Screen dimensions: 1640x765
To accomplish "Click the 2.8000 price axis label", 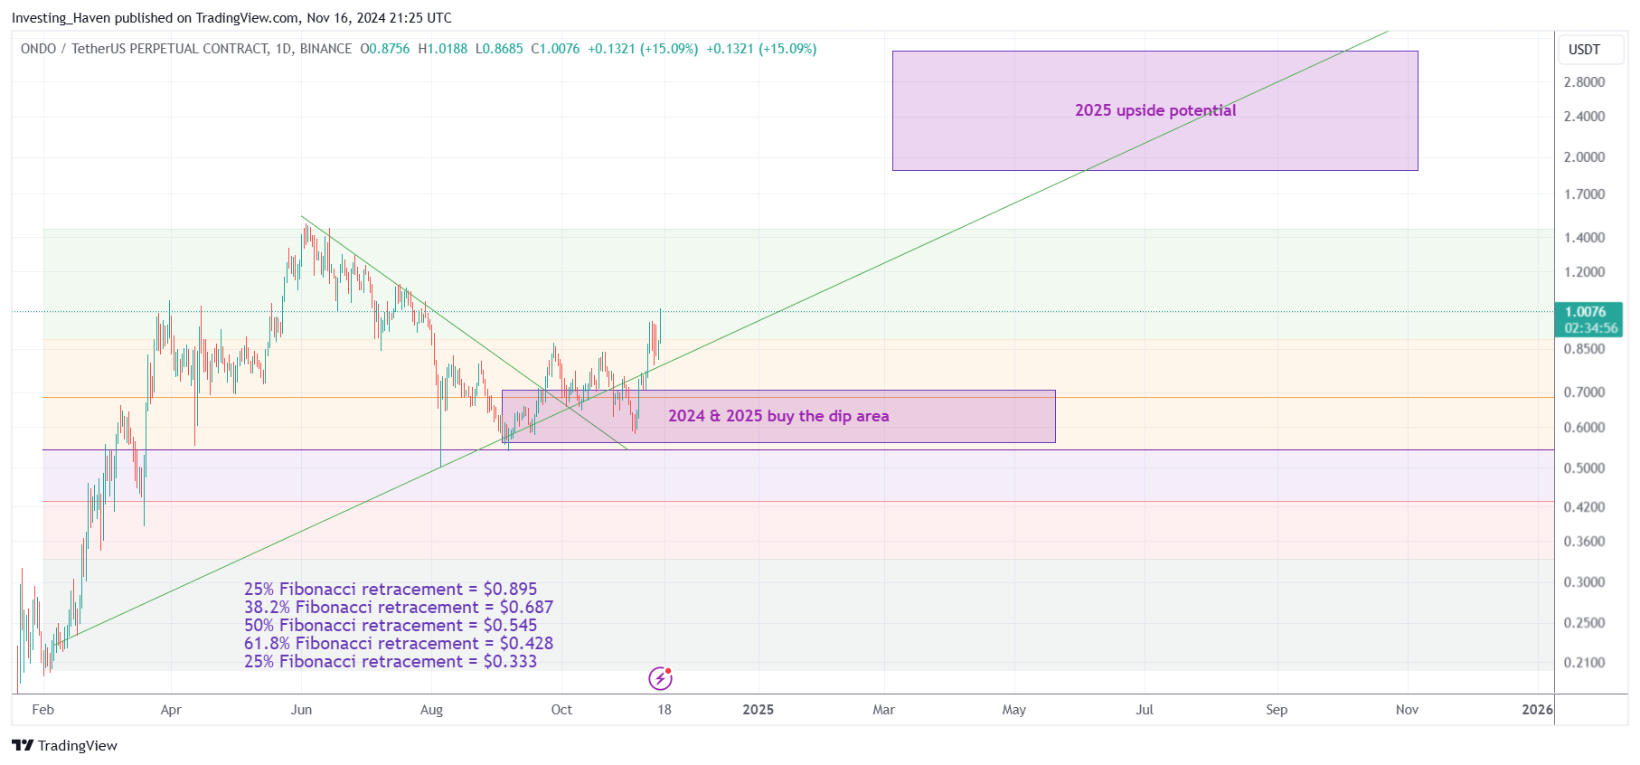I will tap(1585, 81).
